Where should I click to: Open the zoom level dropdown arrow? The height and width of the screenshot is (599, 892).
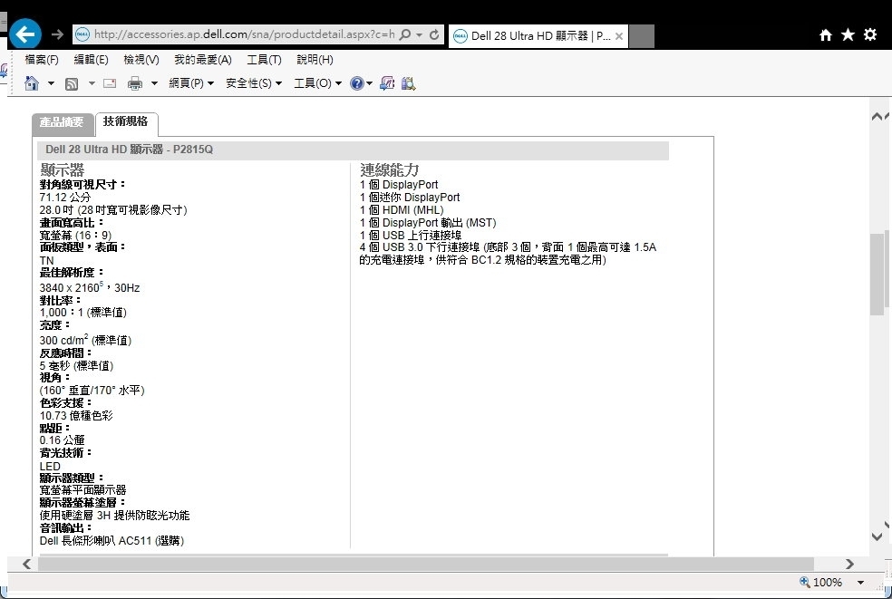click(x=860, y=583)
